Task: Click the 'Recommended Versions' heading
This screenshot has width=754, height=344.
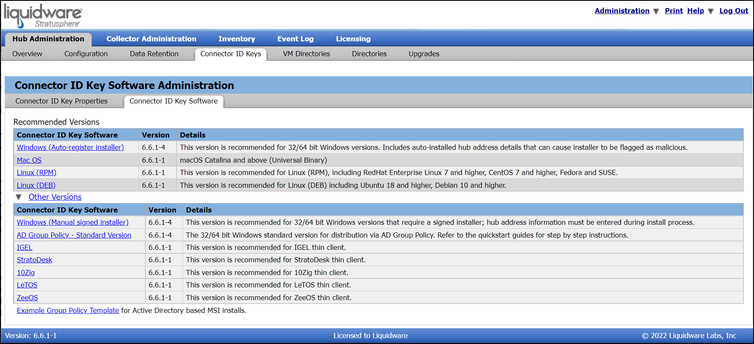Action: click(56, 122)
